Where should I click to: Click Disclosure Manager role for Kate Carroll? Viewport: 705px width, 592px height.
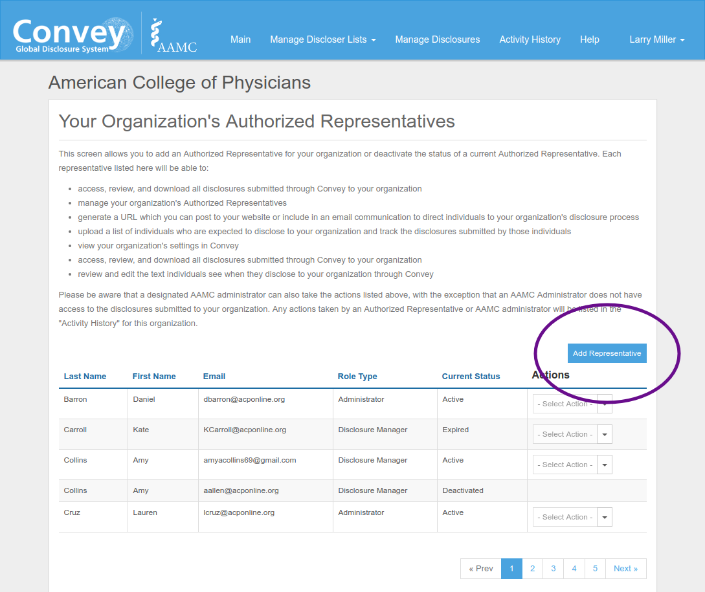point(373,430)
